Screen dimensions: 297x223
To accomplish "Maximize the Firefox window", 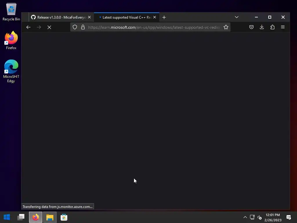I will coord(270,17).
